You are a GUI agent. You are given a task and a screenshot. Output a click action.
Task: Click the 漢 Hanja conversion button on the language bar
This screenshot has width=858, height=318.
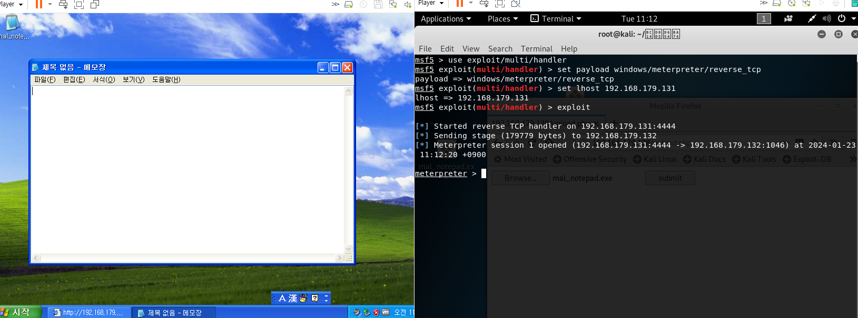292,299
